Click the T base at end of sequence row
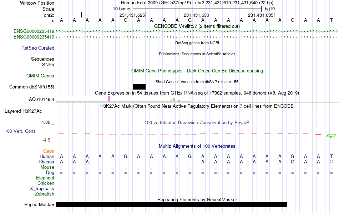 click(332, 20)
